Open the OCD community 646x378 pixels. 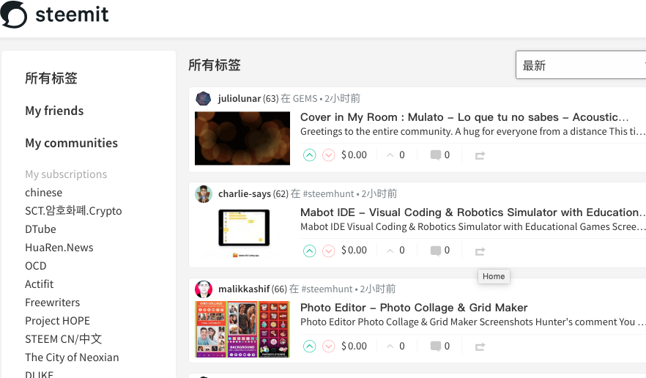tap(35, 266)
